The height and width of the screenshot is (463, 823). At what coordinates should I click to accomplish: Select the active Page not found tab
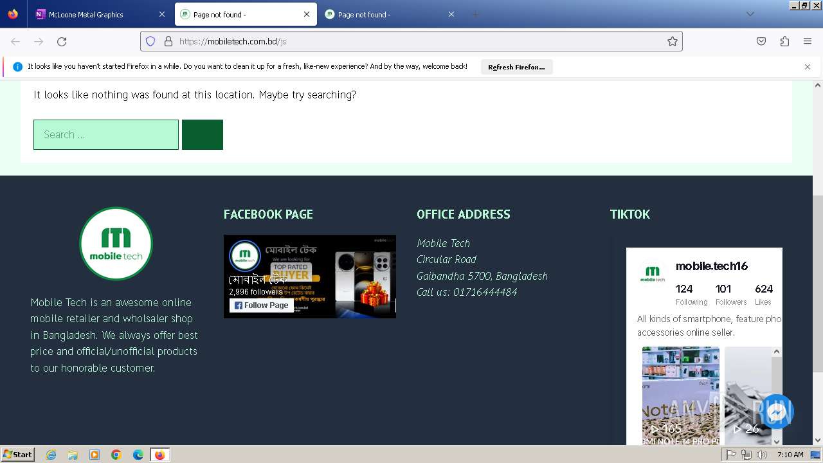tap(245, 14)
